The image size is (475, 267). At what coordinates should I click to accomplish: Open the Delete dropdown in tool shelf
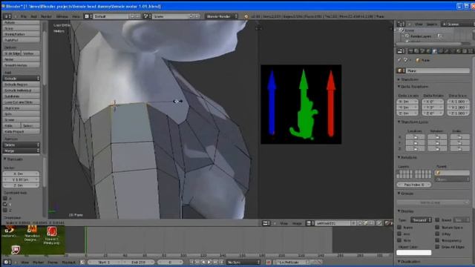(x=22, y=145)
